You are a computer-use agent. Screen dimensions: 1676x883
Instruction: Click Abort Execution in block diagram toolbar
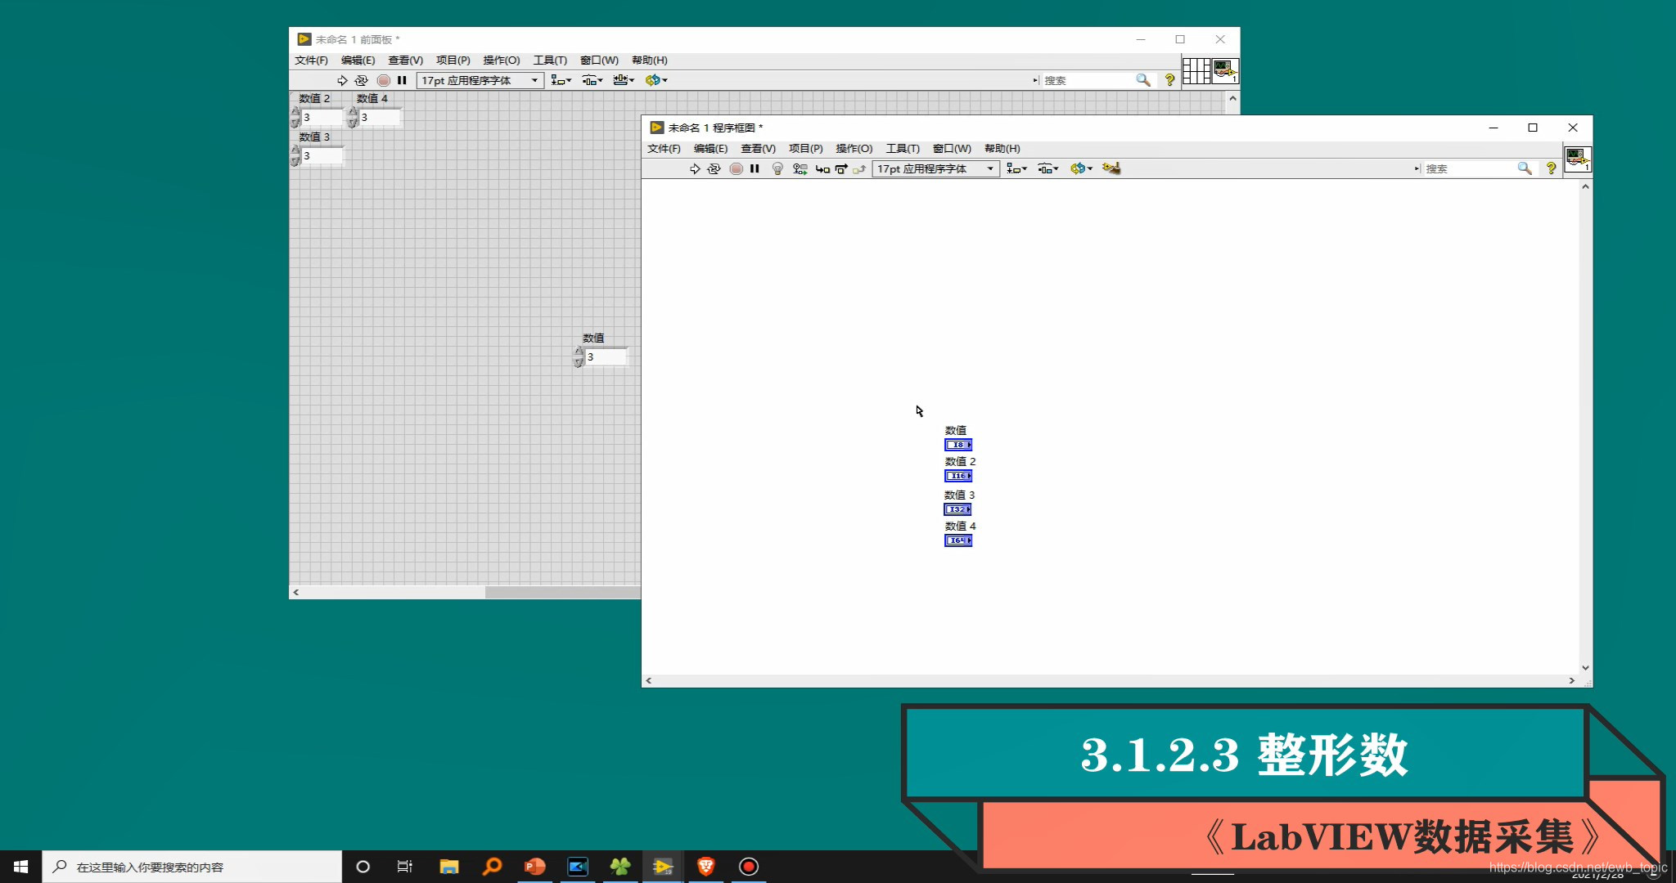tap(736, 168)
